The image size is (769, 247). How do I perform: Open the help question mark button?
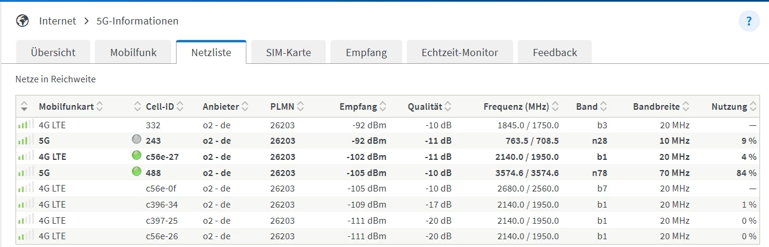(x=749, y=21)
